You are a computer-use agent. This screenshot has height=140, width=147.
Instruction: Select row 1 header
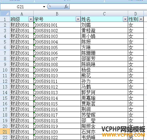coord(5,19)
